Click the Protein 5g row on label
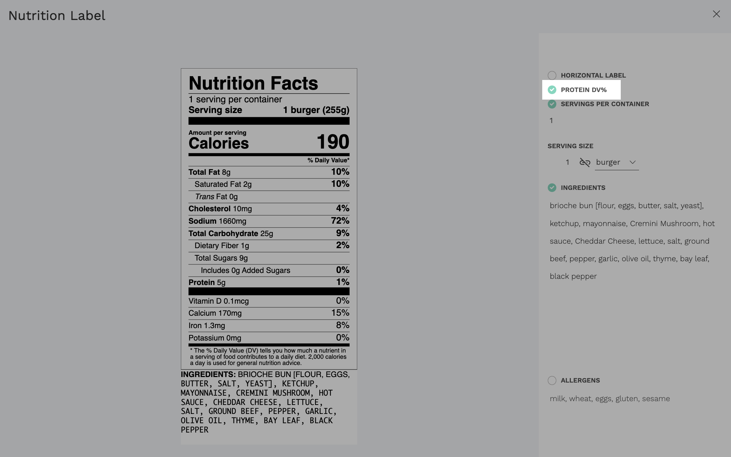Screen dimensions: 731x457 click(269, 283)
